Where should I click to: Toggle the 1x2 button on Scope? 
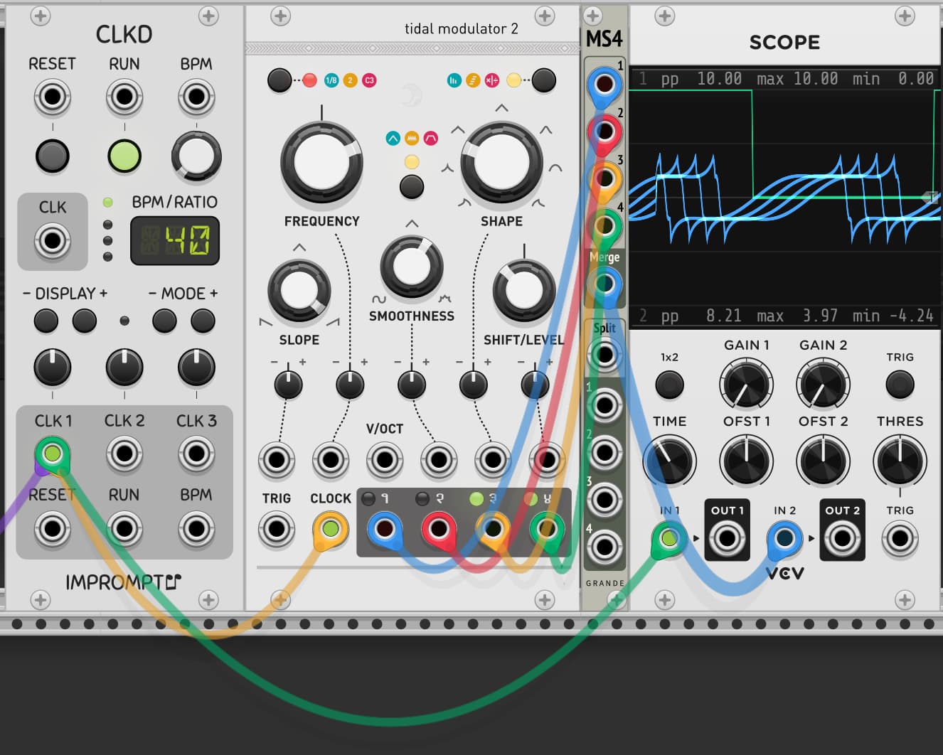669,385
